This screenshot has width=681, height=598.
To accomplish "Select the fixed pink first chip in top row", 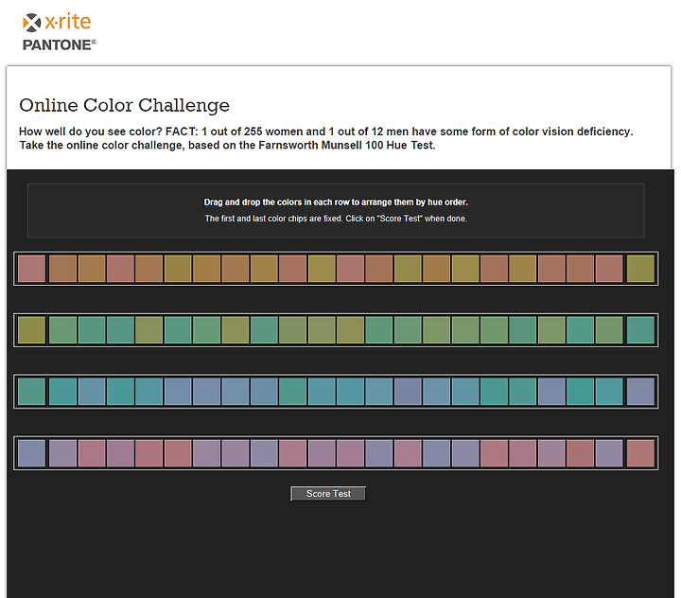I will (32, 269).
